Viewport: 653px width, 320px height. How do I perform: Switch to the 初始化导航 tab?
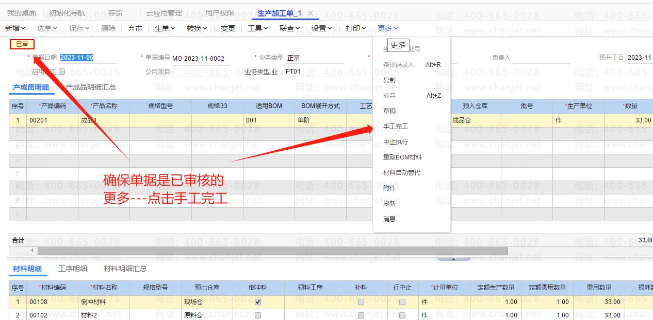67,13
